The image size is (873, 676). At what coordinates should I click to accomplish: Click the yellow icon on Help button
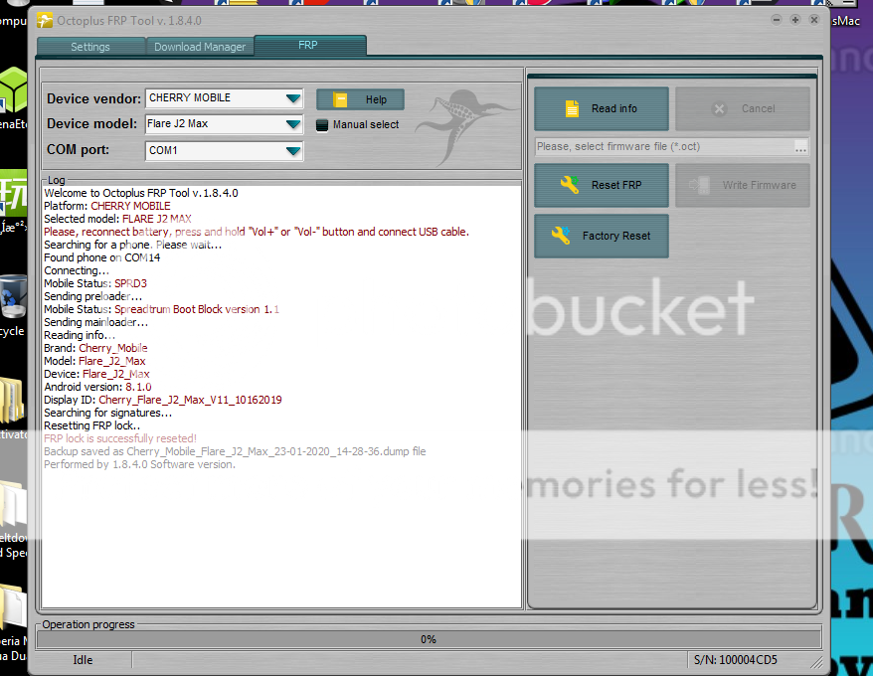(341, 99)
